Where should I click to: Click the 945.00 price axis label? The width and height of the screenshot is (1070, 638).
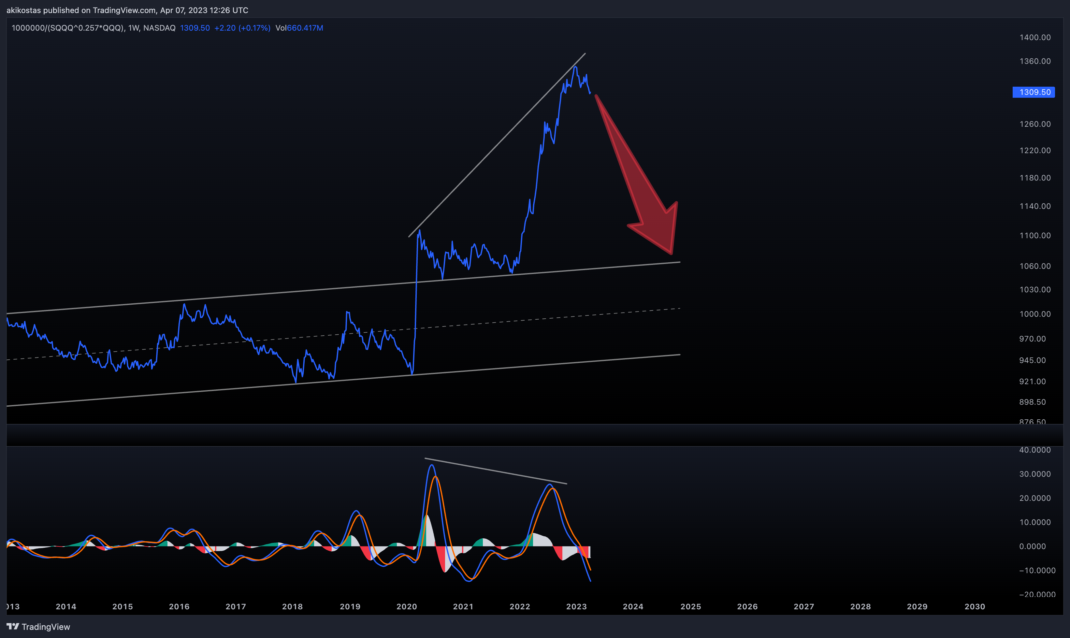click(1032, 360)
